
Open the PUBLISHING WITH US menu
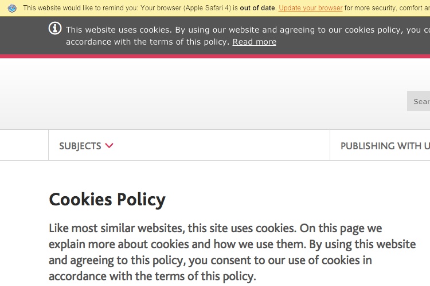tap(385, 146)
